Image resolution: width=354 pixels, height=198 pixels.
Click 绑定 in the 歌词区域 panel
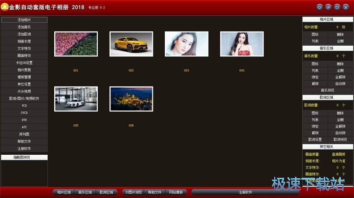(x=315, y=126)
